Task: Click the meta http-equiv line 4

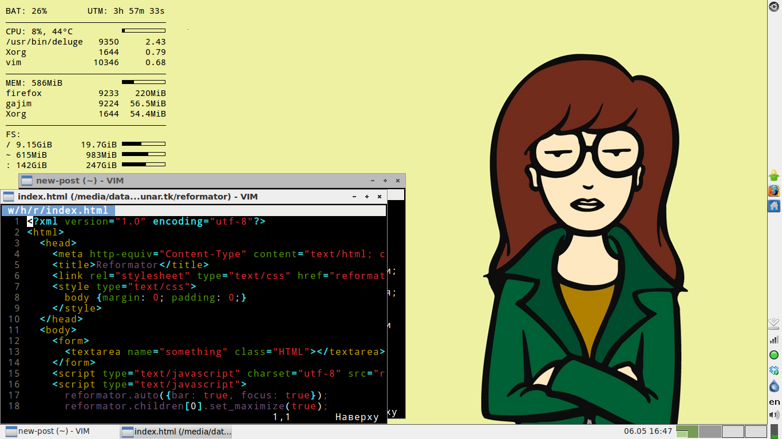Action: (219, 254)
